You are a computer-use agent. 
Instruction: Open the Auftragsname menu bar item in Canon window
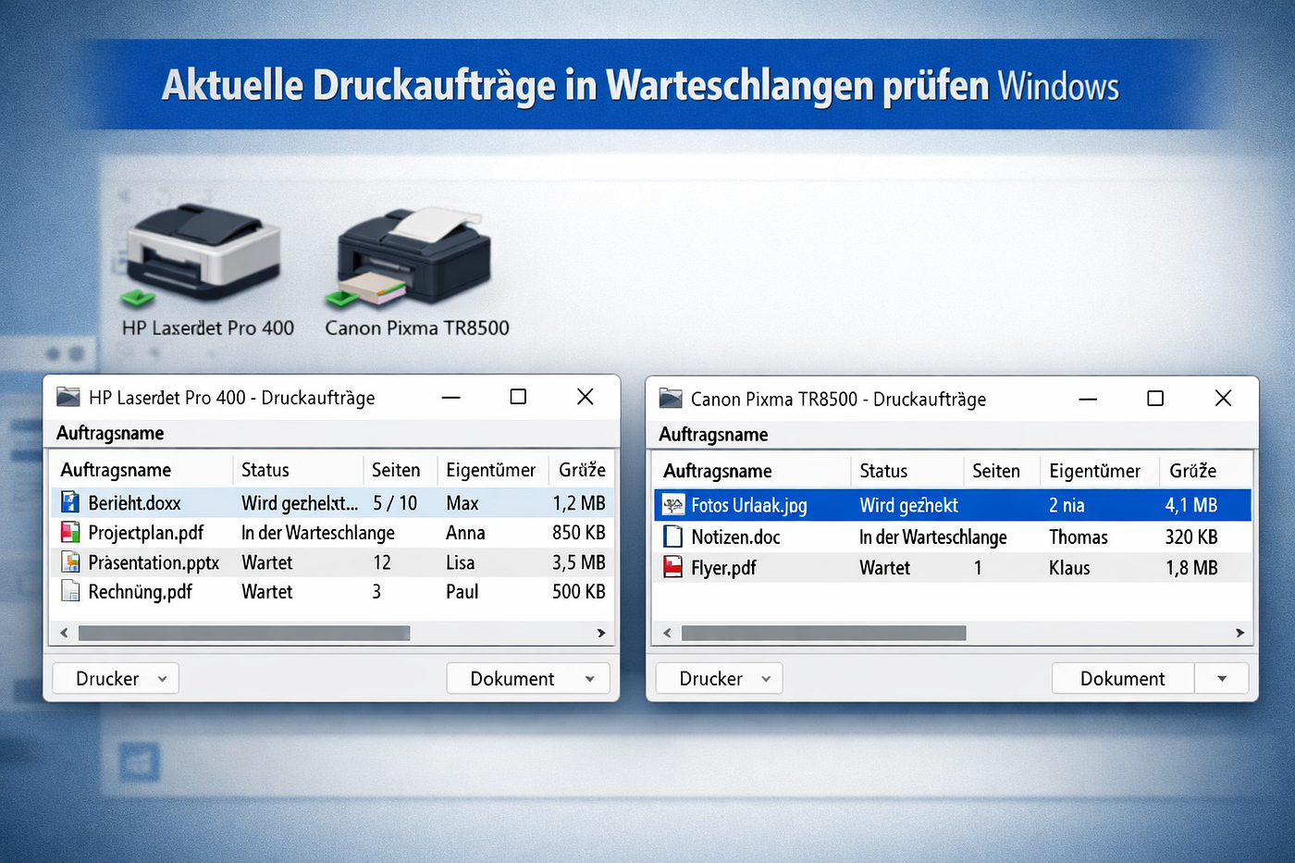pyautogui.click(x=713, y=435)
